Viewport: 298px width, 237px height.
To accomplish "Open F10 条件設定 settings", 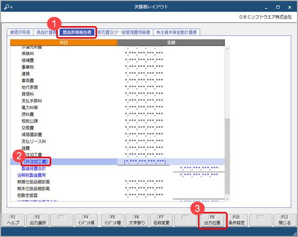I will tap(236, 220).
